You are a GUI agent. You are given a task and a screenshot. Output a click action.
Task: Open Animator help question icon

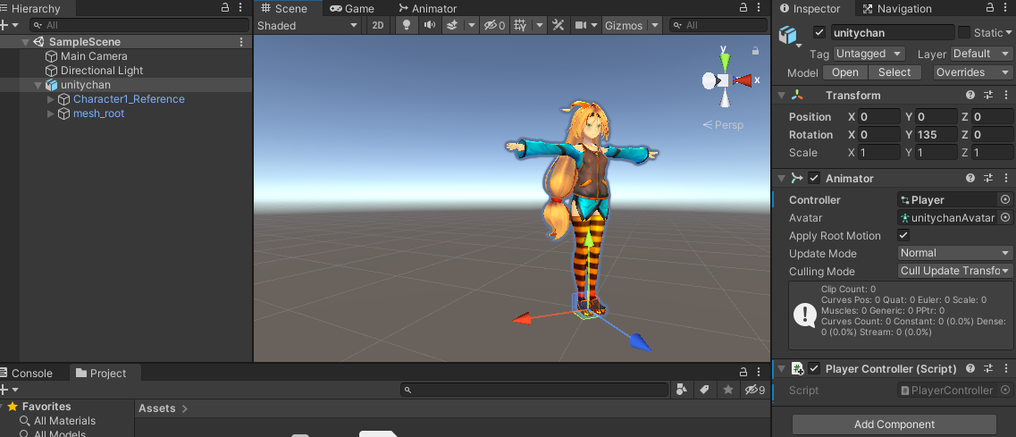[970, 179]
